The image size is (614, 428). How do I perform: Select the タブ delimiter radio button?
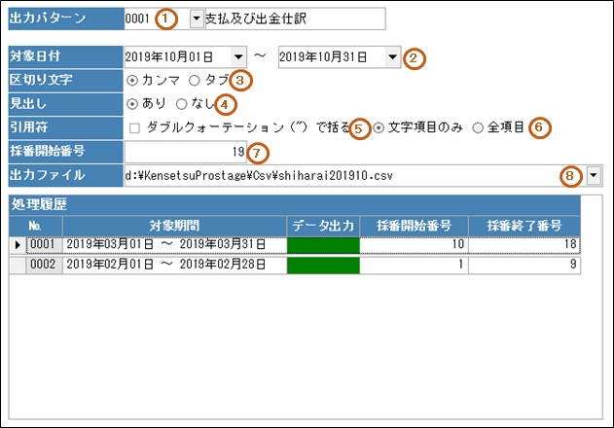coord(194,80)
